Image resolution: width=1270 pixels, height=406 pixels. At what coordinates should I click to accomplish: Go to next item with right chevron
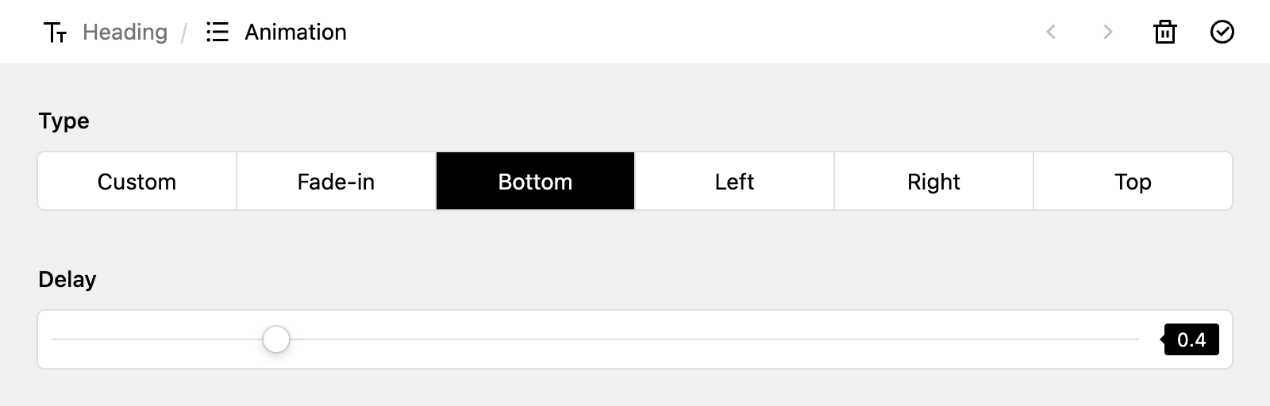click(x=1108, y=32)
